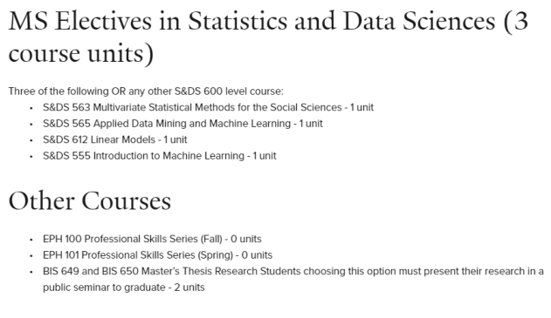Click the bullet before S&DS 612
This screenshot has height=318, width=551.
click(x=31, y=140)
